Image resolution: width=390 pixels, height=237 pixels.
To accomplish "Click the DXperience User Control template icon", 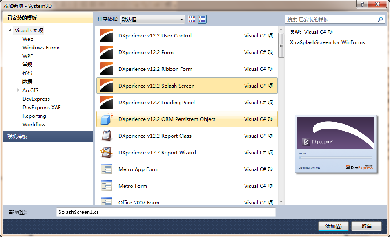I will point(107,36).
